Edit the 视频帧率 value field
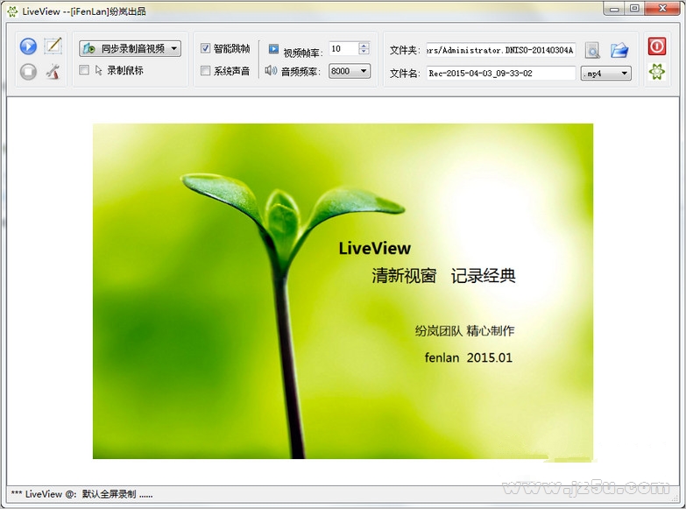 (343, 48)
